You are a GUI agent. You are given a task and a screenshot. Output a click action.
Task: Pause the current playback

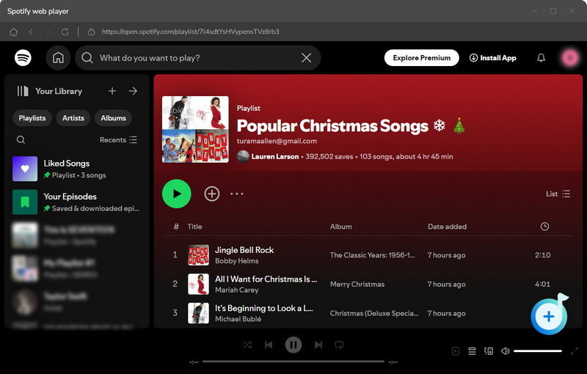click(x=293, y=345)
